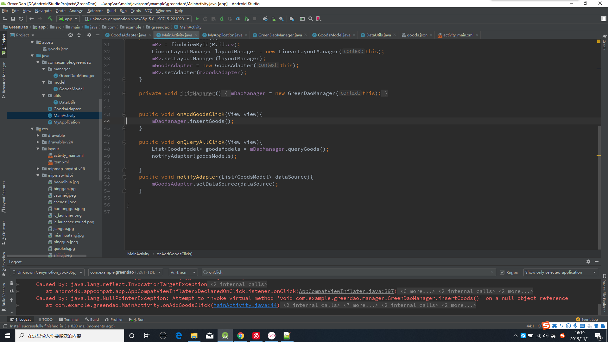Open the genymotion device target dropdown
Viewport: 608px width, 342px height.
137,19
